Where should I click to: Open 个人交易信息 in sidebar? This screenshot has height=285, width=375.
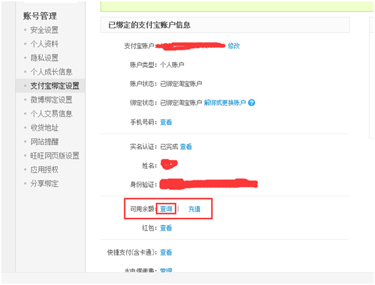click(x=51, y=114)
